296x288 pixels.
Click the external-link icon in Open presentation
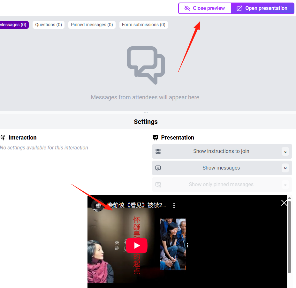pyautogui.click(x=239, y=8)
